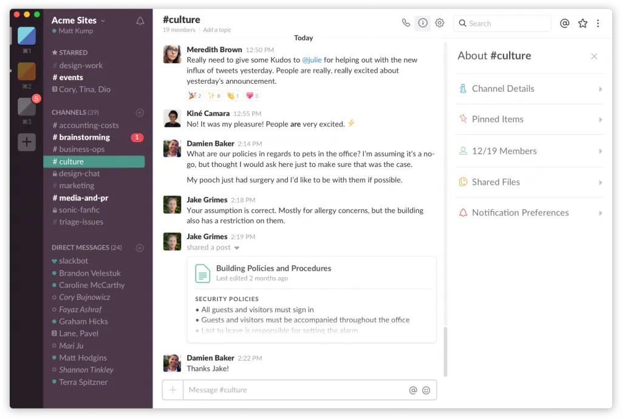Image resolution: width=622 pixels, height=419 pixels.
Task: Click Kiné Camara's avatar
Action: point(172,118)
